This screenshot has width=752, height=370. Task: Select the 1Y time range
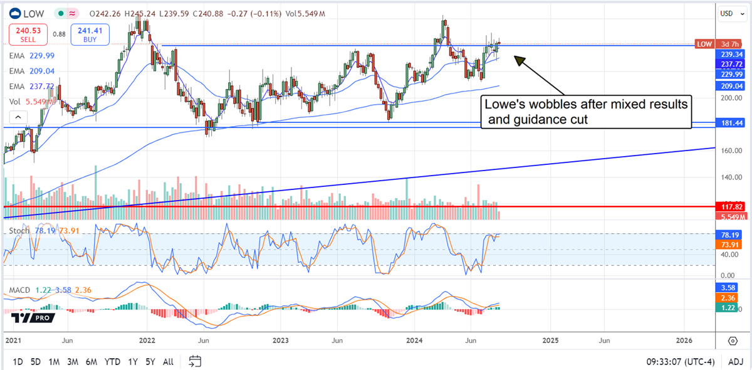point(133,361)
